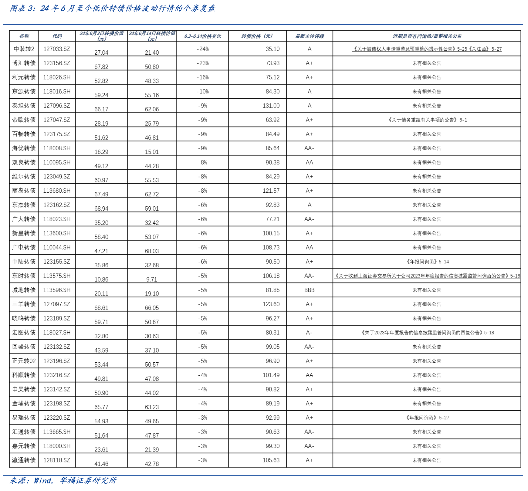This screenshot has height=491, width=528.
Task: Open 东时转债 Shanghai exchange inquiry announcement link
Action: (x=427, y=276)
